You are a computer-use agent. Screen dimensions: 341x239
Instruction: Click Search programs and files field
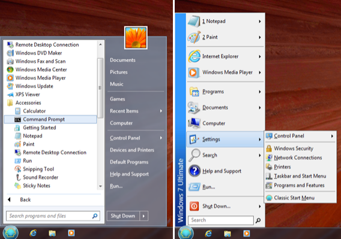coord(53,216)
